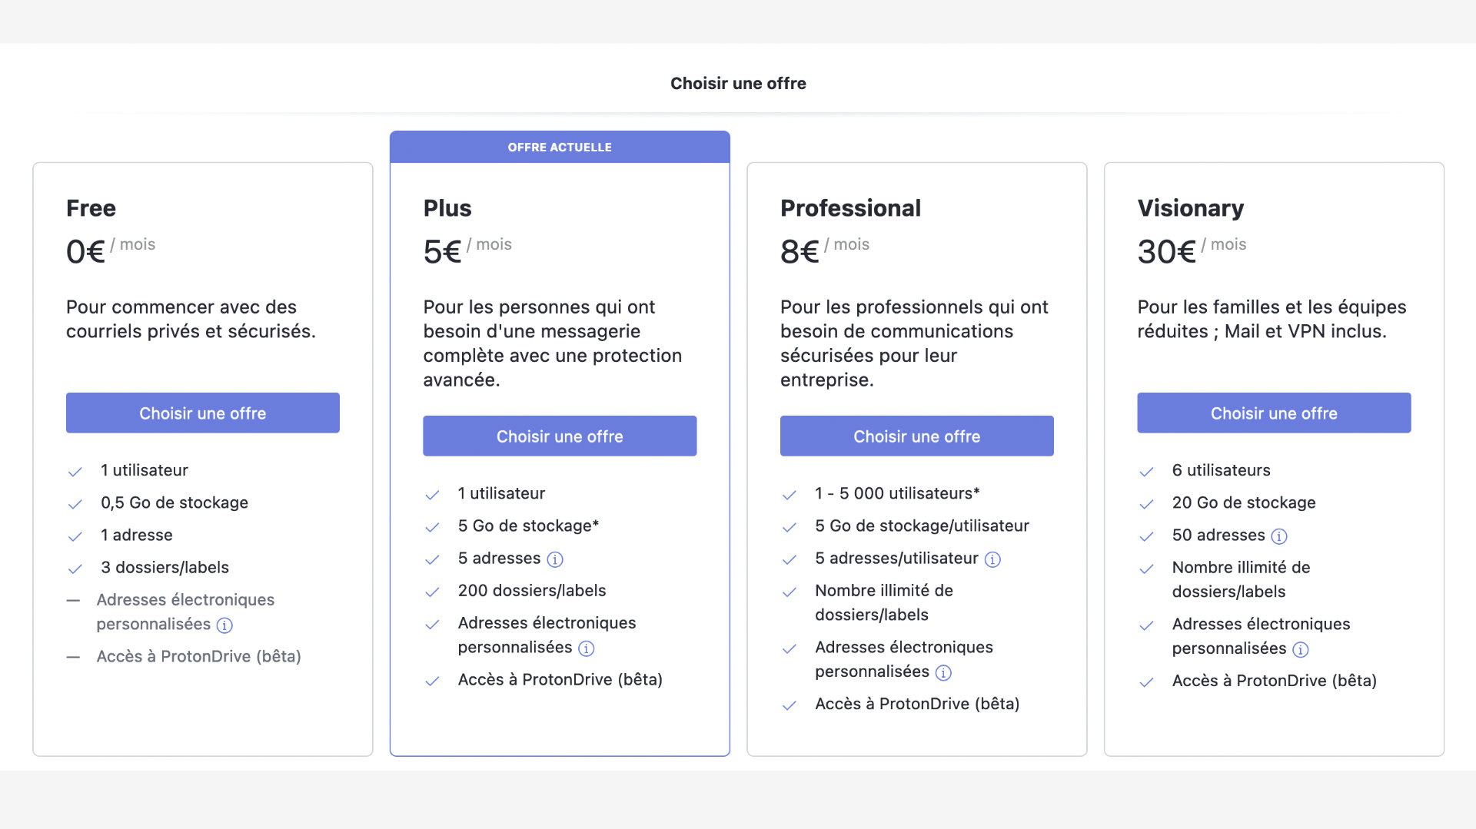Click the Professional 1 - 5 000 utilisateurs feature

click(x=897, y=493)
